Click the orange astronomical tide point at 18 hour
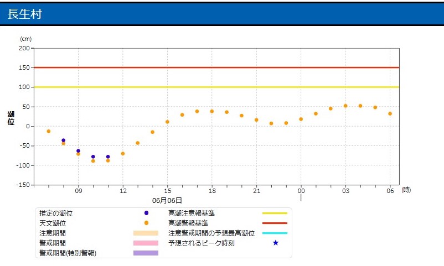 212,111
